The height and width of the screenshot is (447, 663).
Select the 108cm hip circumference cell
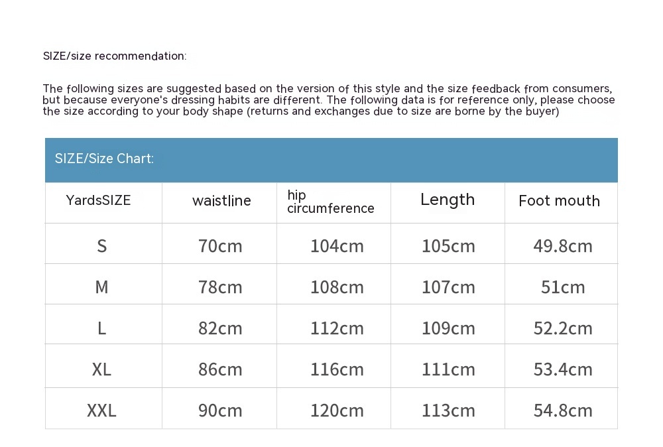coord(337,287)
